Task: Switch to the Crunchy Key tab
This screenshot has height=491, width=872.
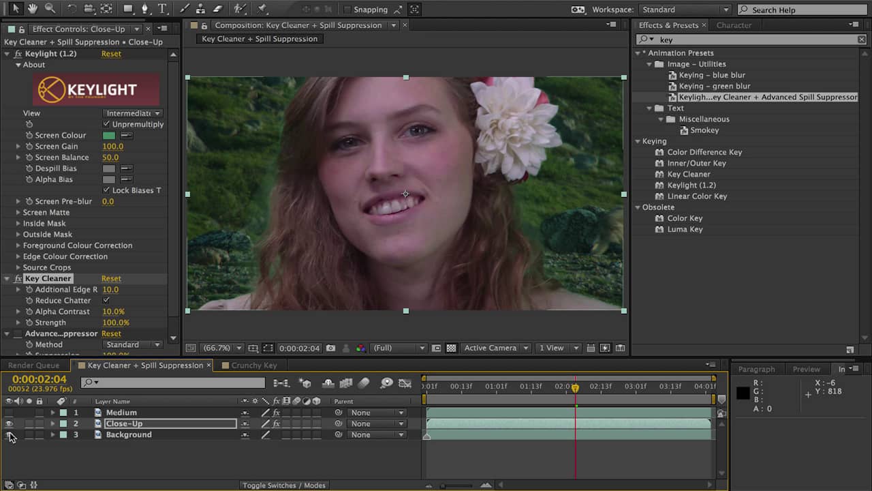Action: point(254,365)
